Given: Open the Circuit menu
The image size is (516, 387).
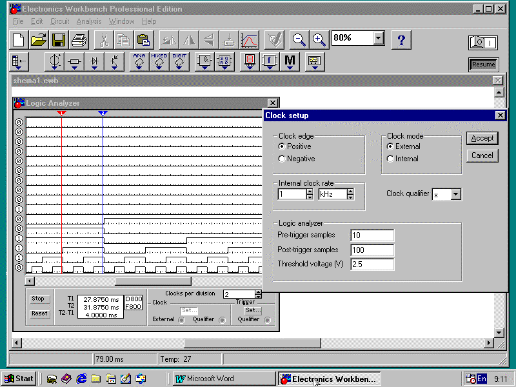Looking at the screenshot, I should coord(59,21).
